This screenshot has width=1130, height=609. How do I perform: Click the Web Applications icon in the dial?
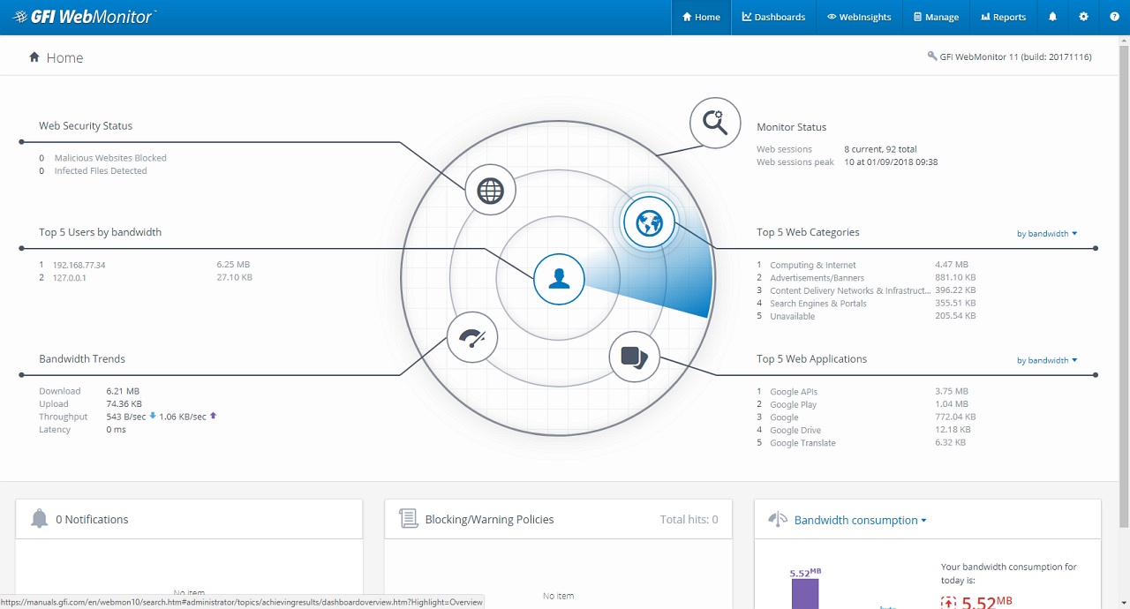coord(634,357)
